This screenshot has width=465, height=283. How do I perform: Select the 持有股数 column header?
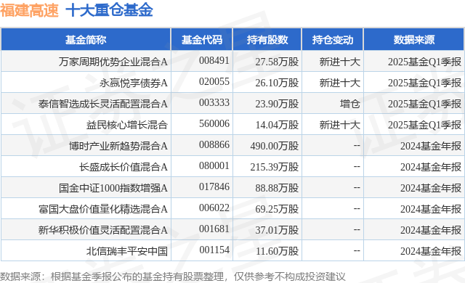coord(267,40)
